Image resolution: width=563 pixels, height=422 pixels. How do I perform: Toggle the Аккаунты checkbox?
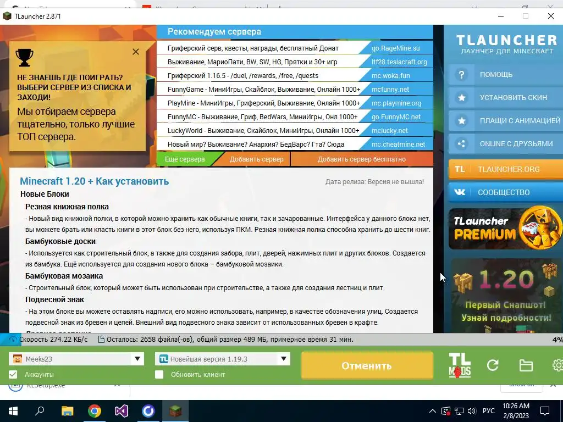click(x=13, y=375)
